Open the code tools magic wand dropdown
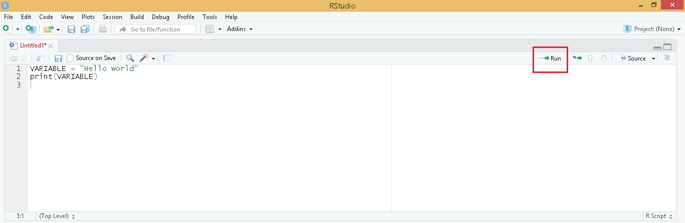Image resolution: width=685 pixels, height=223 pixels. pos(147,58)
